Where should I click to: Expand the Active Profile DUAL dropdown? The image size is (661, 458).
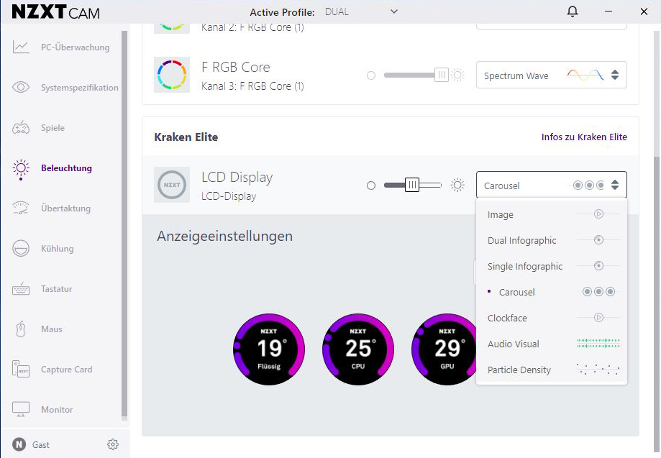[361, 12]
